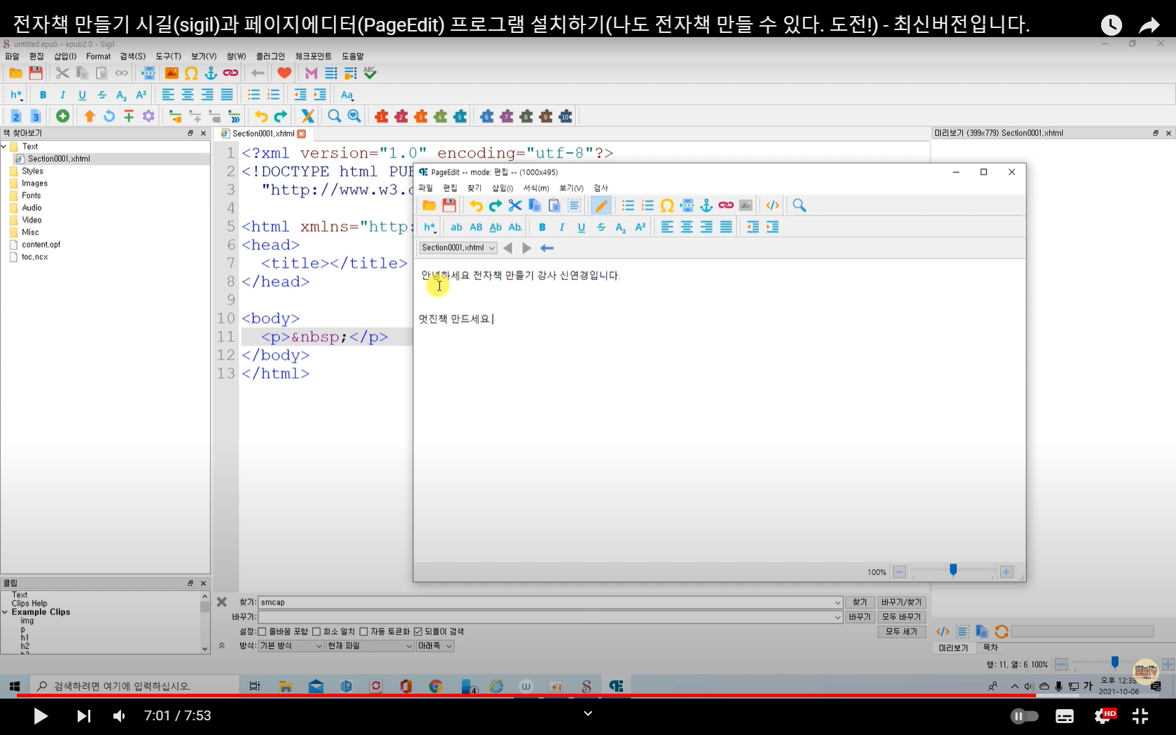Screen dimensions: 1176x735
Task: Open the 아래쪽 direction dropdown
Action: (435, 646)
